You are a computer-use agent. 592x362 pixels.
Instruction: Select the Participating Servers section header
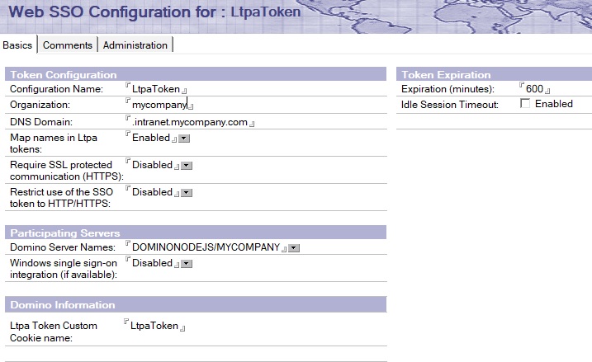(64, 233)
